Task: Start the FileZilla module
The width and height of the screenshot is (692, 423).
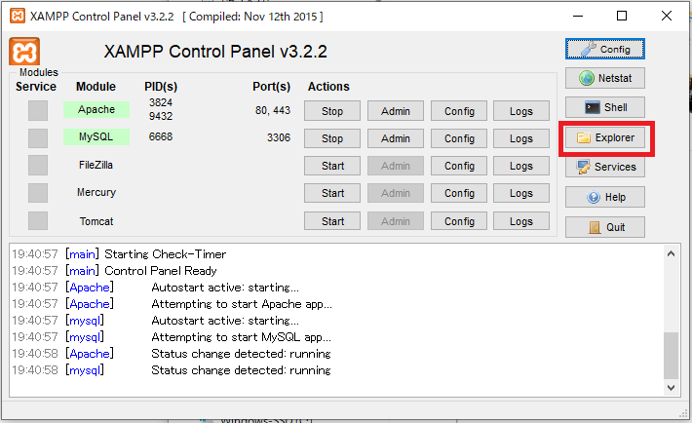Action: pos(332,166)
